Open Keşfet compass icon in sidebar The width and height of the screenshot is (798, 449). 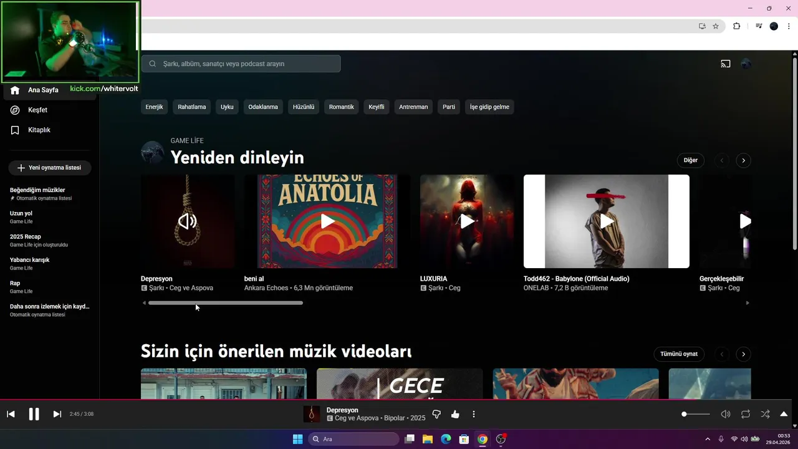tap(15, 110)
